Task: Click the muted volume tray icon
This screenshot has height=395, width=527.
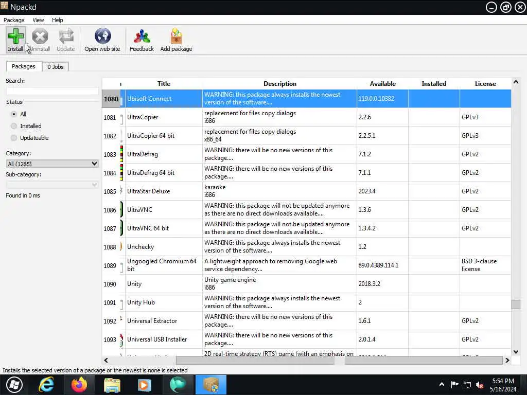Action: point(480,385)
